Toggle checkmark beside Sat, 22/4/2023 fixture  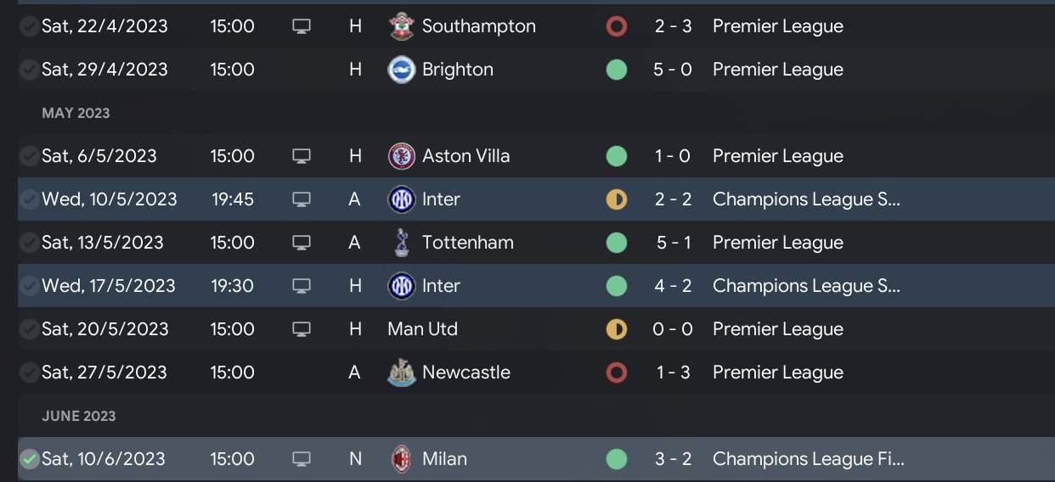point(30,26)
